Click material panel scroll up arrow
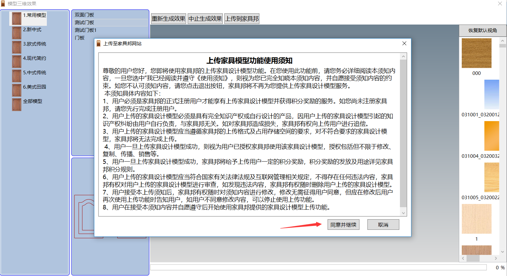The image size is (507, 276). point(503,41)
